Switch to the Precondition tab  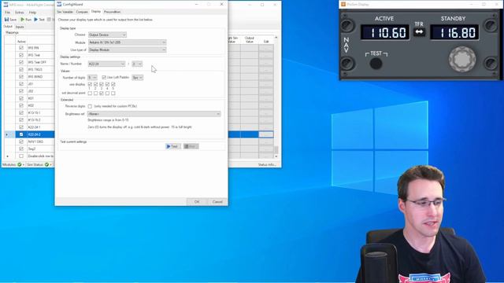coord(112,12)
